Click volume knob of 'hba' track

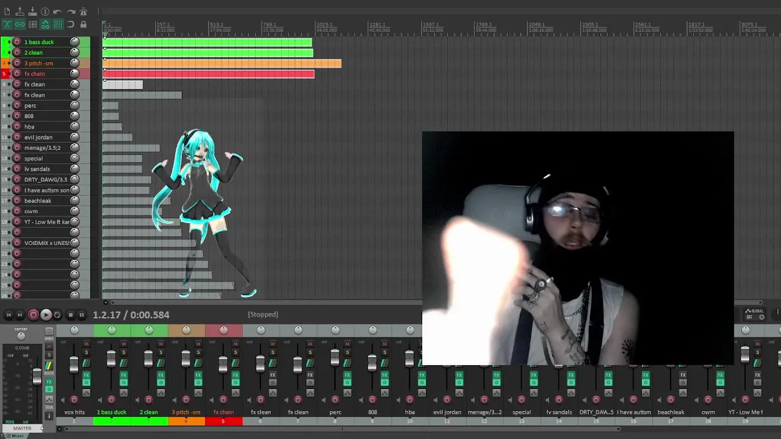[x=74, y=127]
